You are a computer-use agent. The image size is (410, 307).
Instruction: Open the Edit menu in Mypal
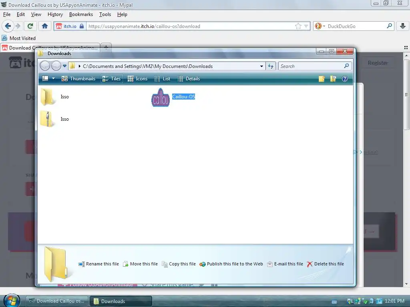click(21, 14)
